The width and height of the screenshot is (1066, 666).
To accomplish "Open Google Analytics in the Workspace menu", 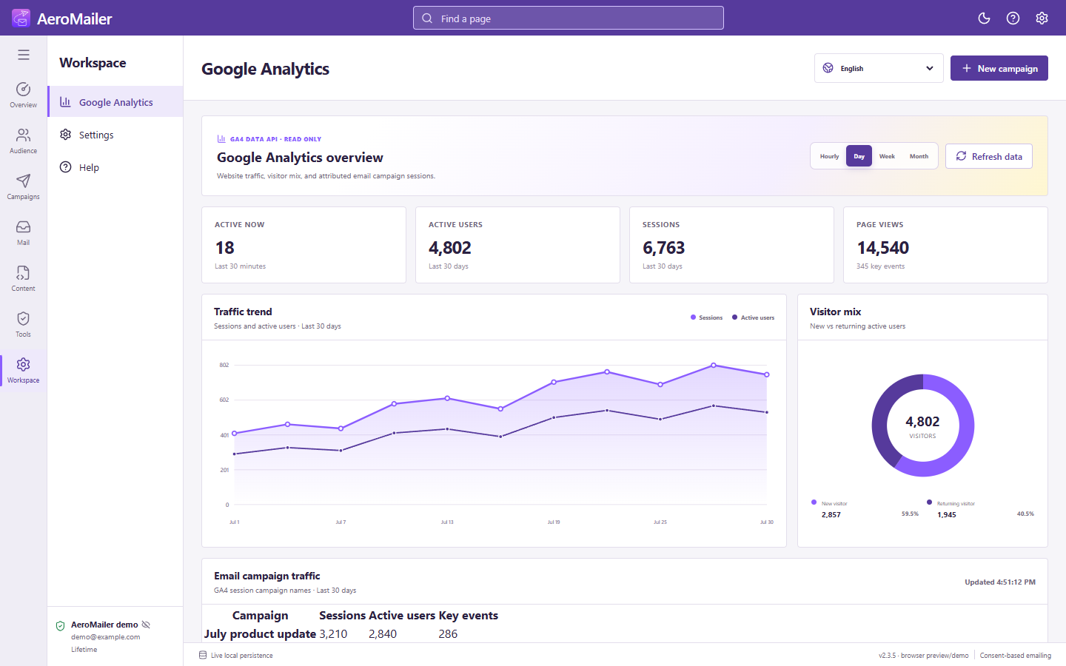I will [x=115, y=102].
